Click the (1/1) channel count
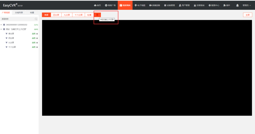This screenshot has height=134, width=255. [36, 25]
